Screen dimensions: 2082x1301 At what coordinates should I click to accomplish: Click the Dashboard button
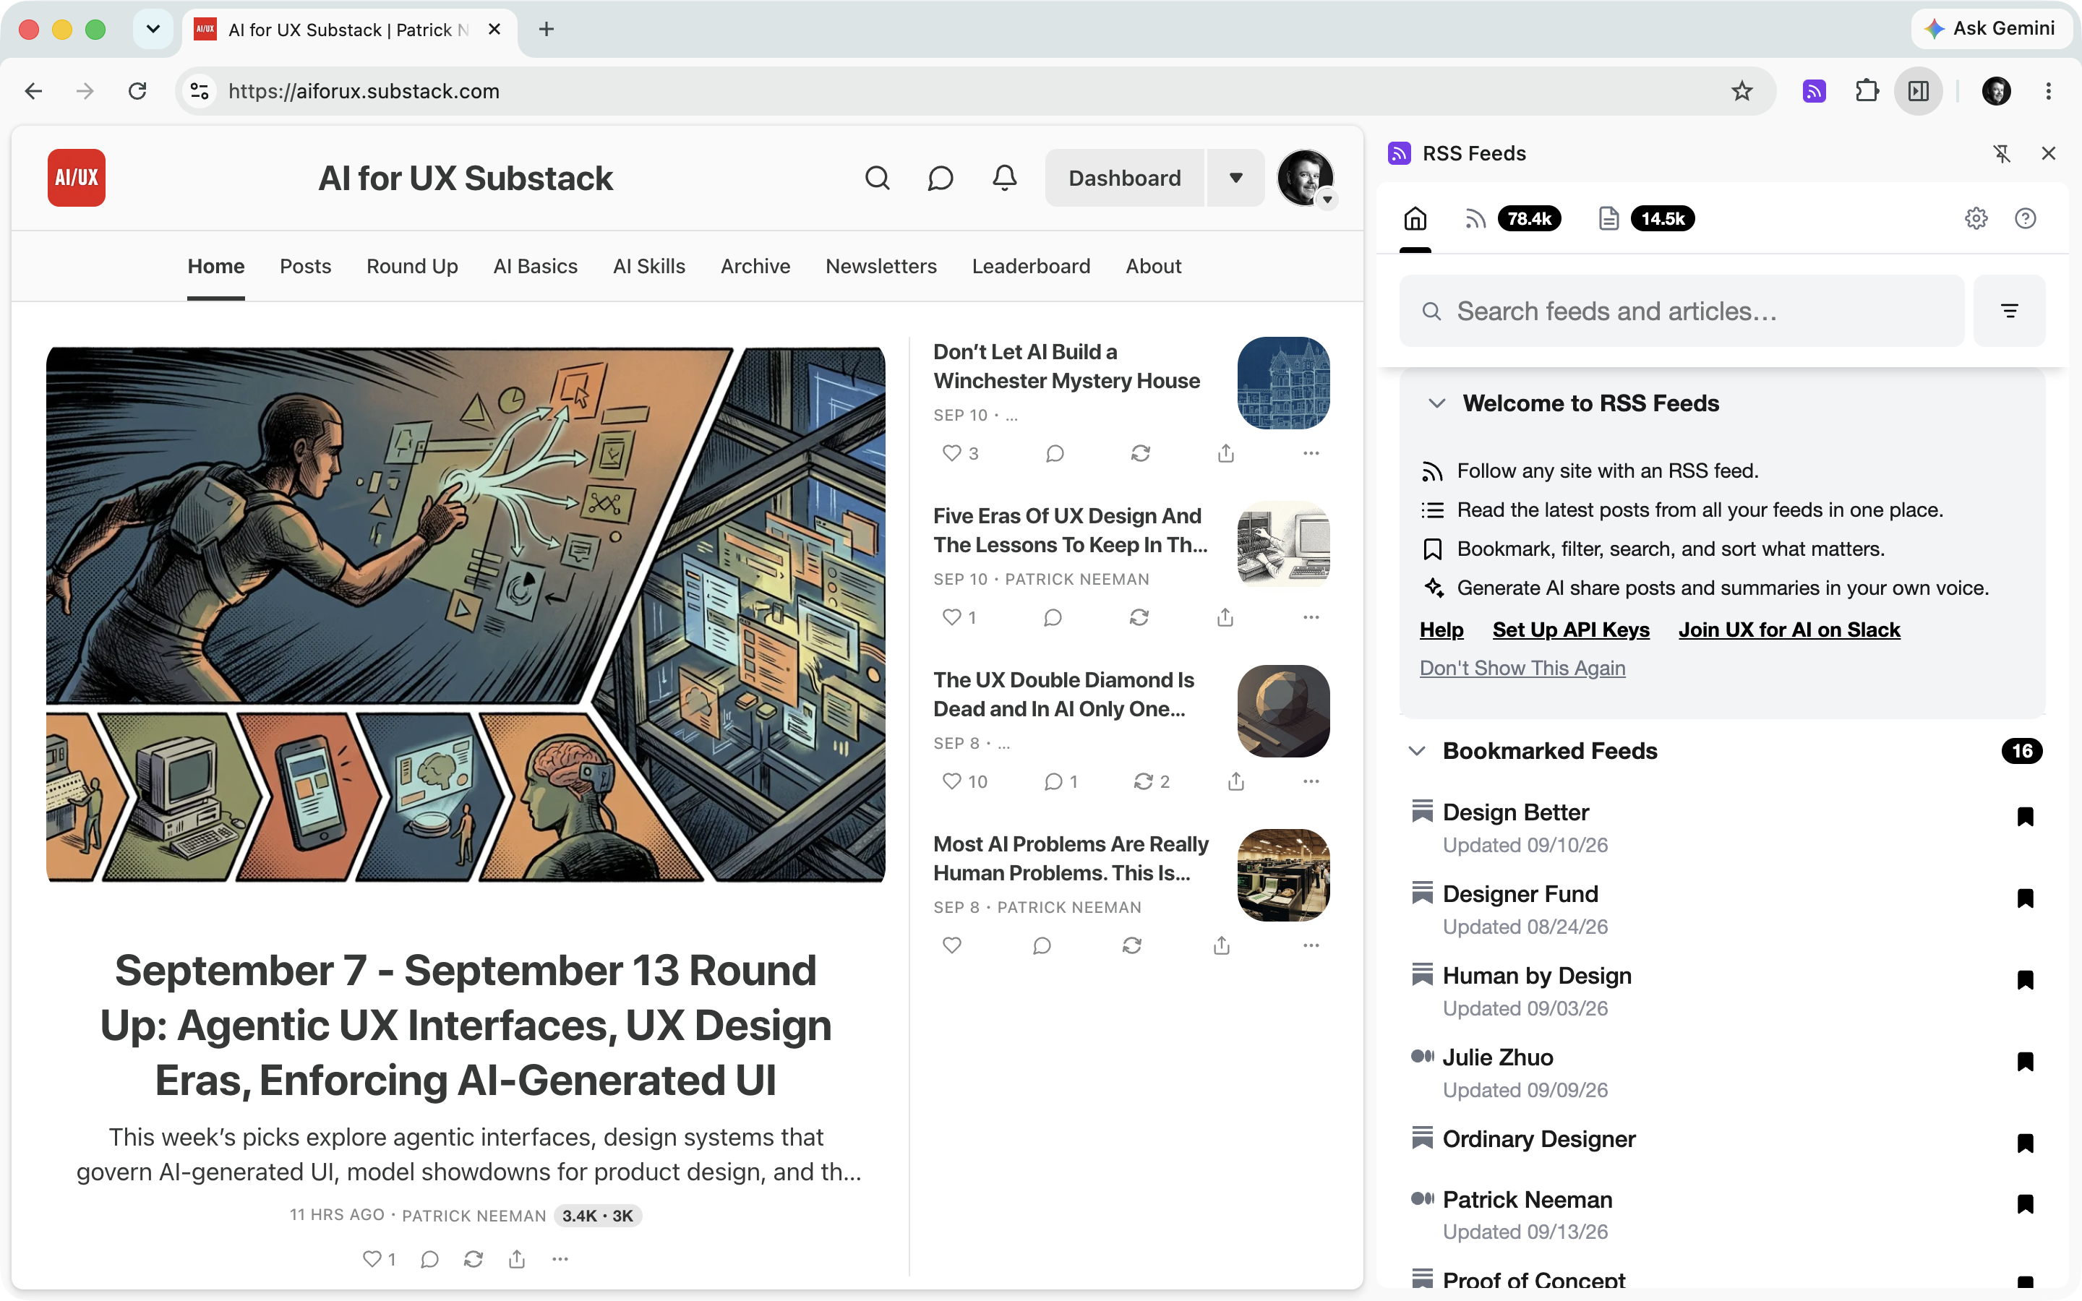1124,178
